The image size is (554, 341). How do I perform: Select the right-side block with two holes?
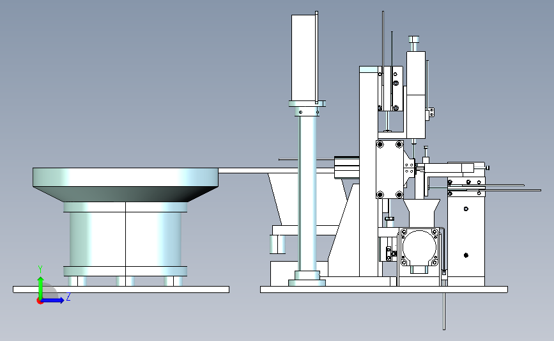tap(466, 237)
